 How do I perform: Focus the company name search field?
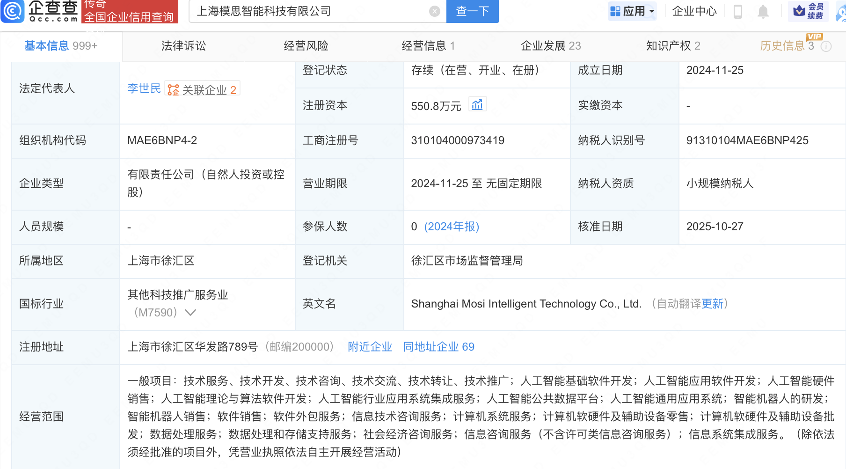click(x=309, y=11)
